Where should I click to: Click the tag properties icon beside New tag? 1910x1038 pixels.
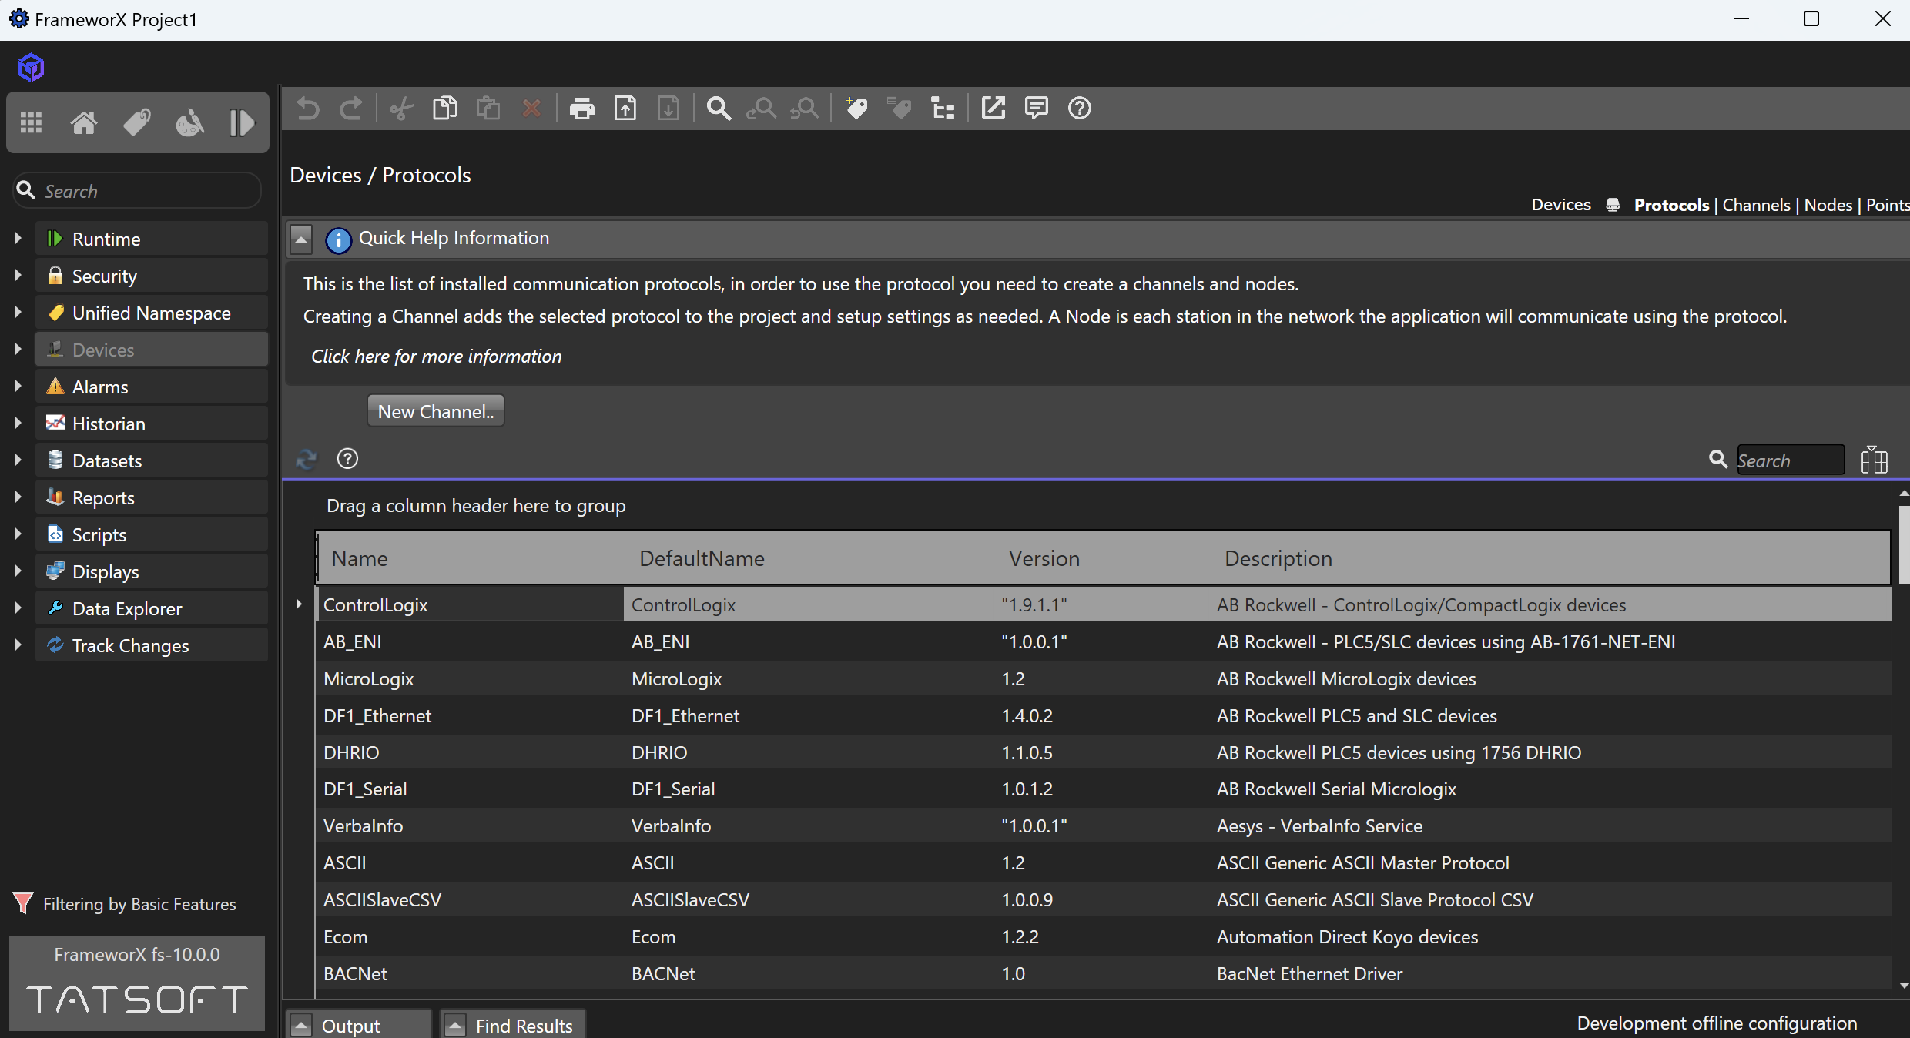[x=900, y=109]
